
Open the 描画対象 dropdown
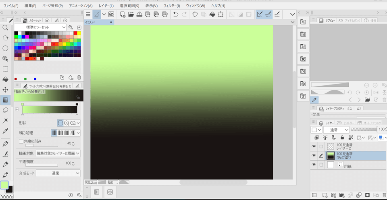(58, 153)
